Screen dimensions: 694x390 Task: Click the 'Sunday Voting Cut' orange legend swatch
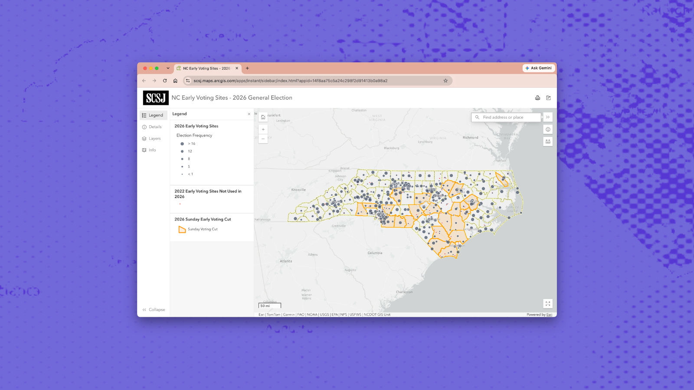tap(182, 229)
